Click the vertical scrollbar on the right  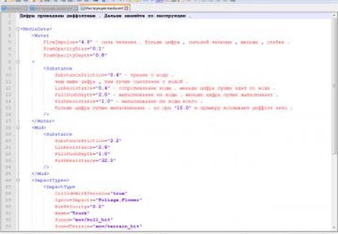tap(334, 112)
